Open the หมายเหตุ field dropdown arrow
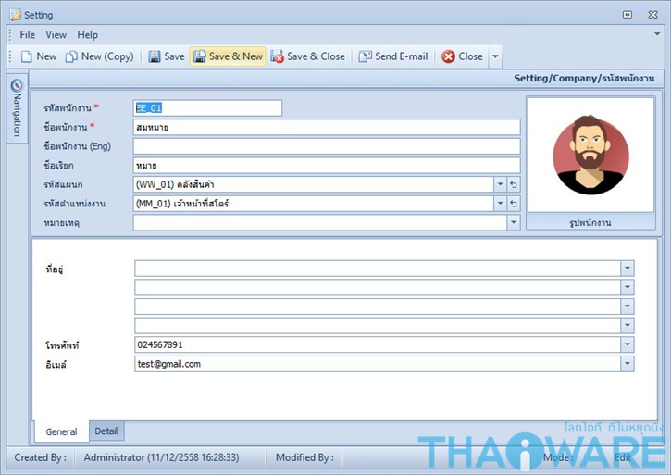 click(514, 222)
